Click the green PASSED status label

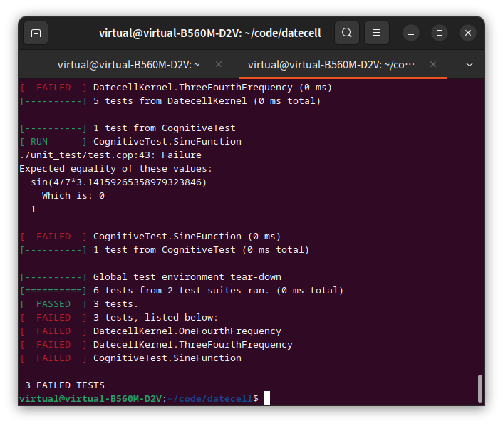pos(53,304)
